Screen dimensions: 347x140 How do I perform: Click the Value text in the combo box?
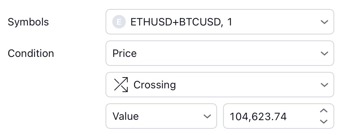125,116
